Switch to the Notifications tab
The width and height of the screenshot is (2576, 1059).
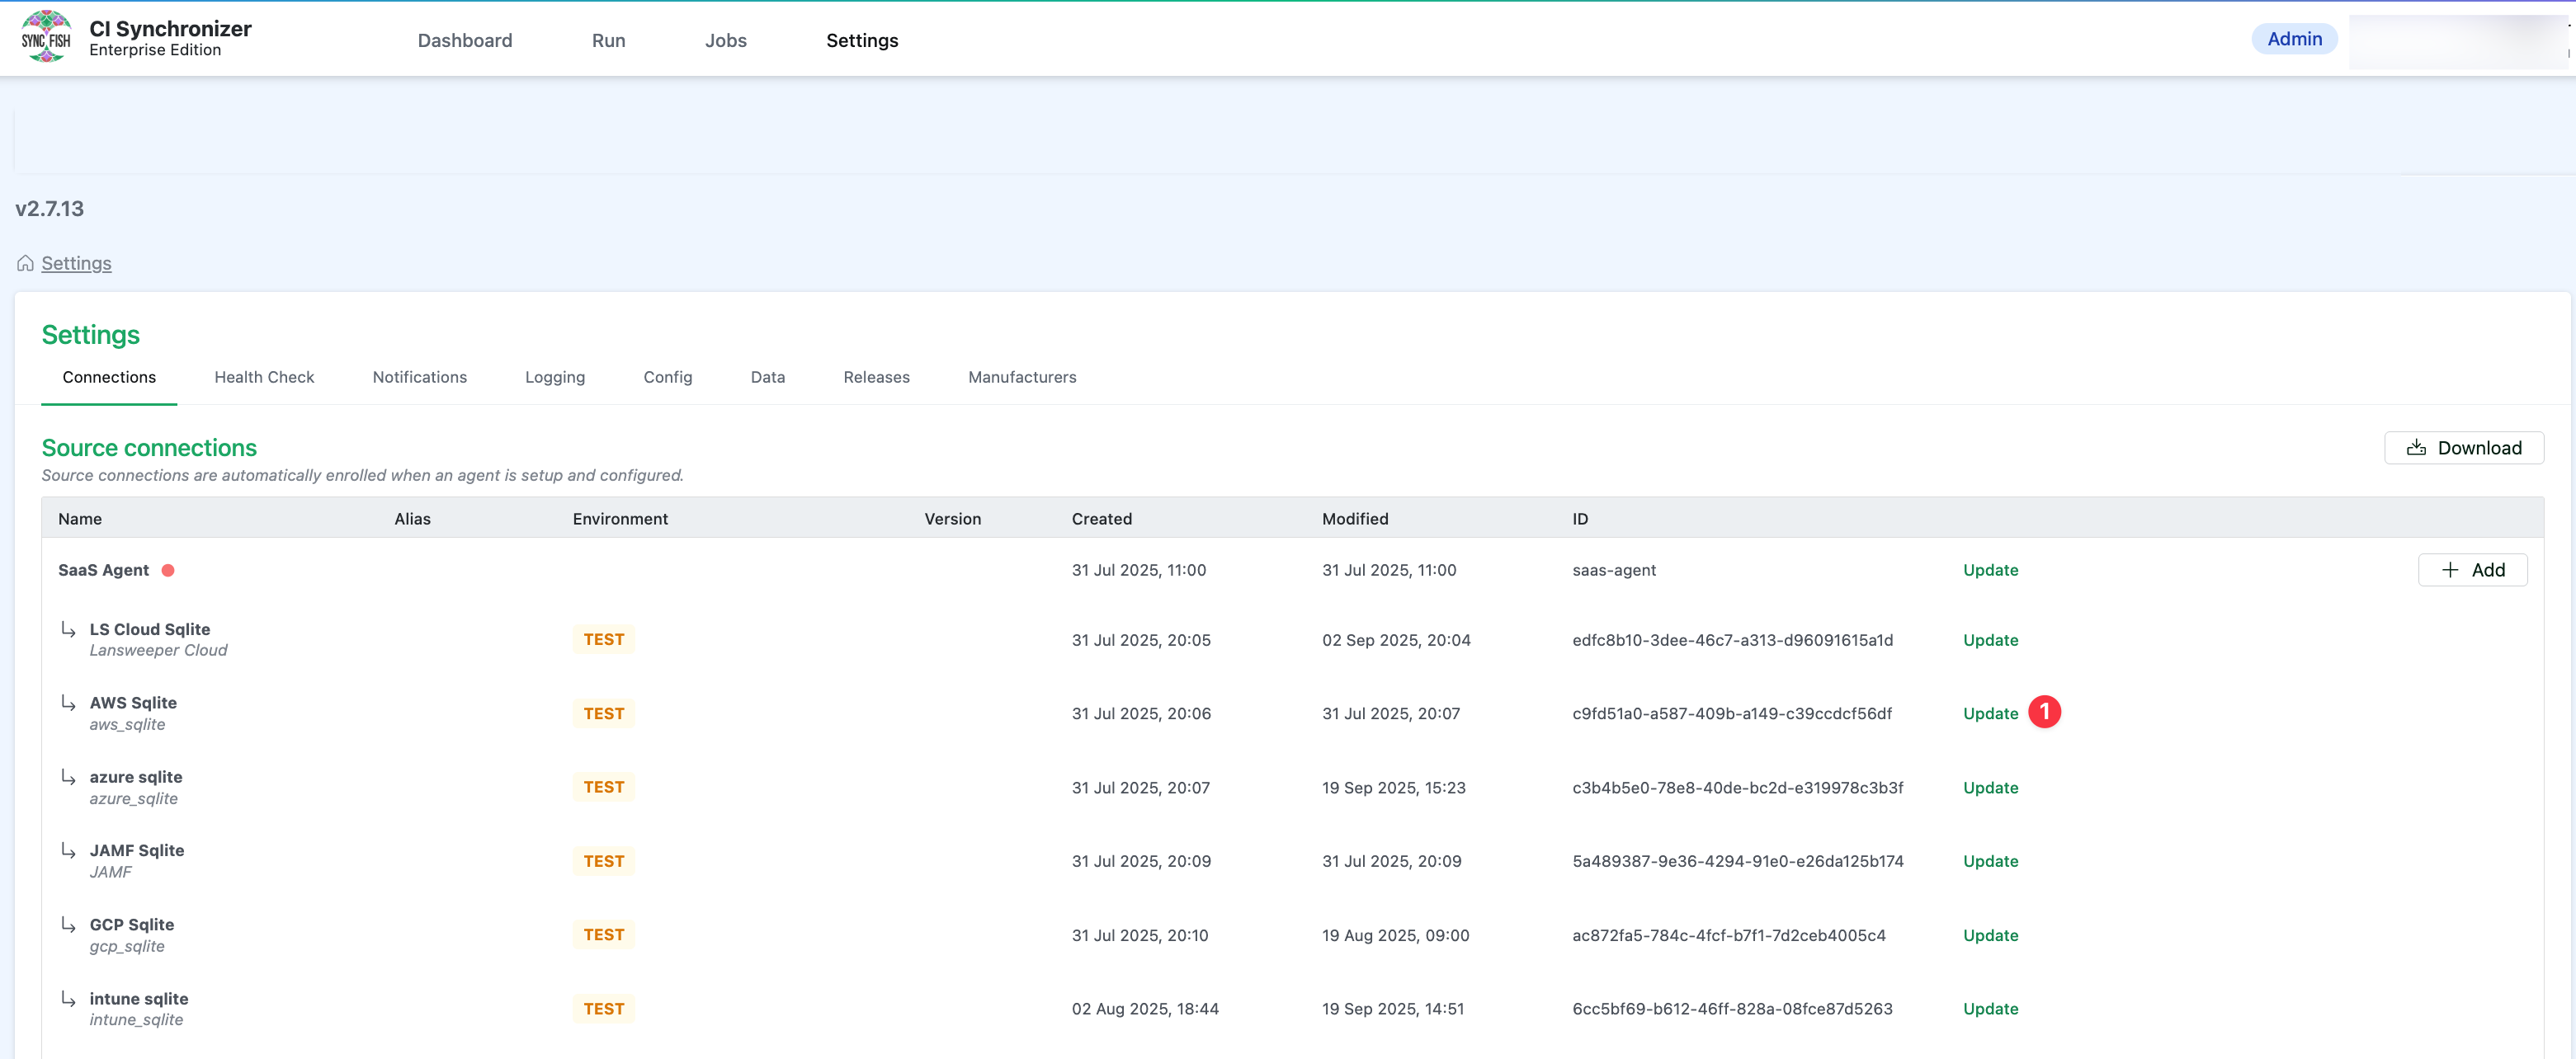pyautogui.click(x=420, y=377)
